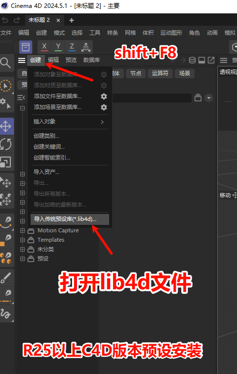Select the Templates folder row
237x374 pixels.
51,240
